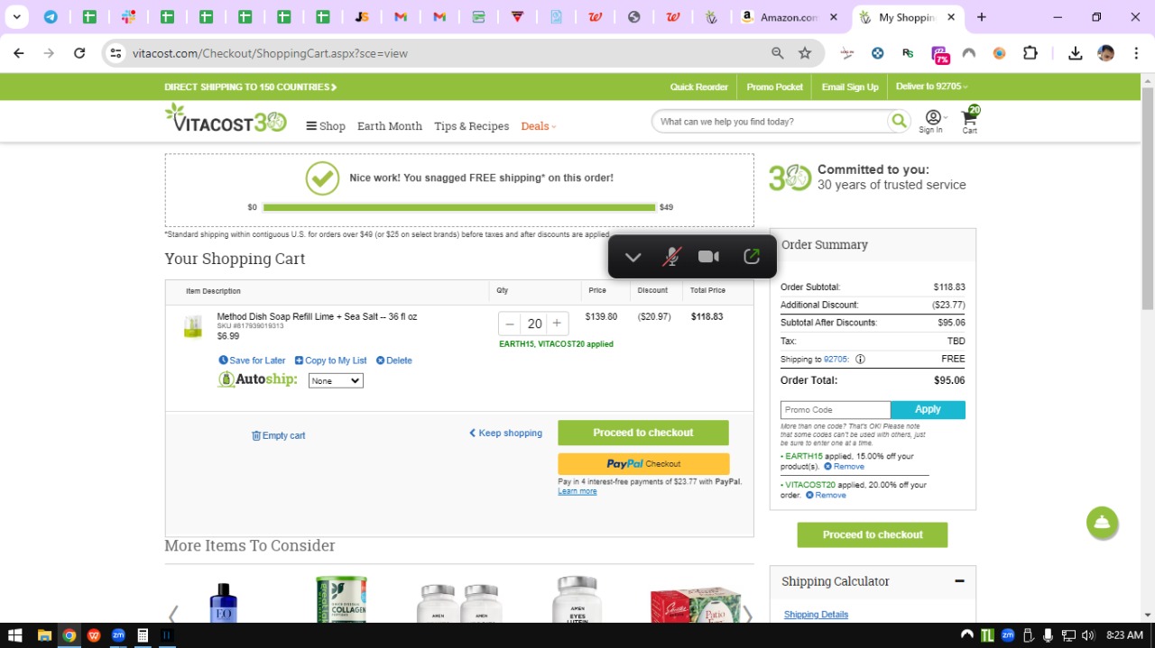Expand the Deals menu
This screenshot has width=1155, height=648.
point(539,126)
